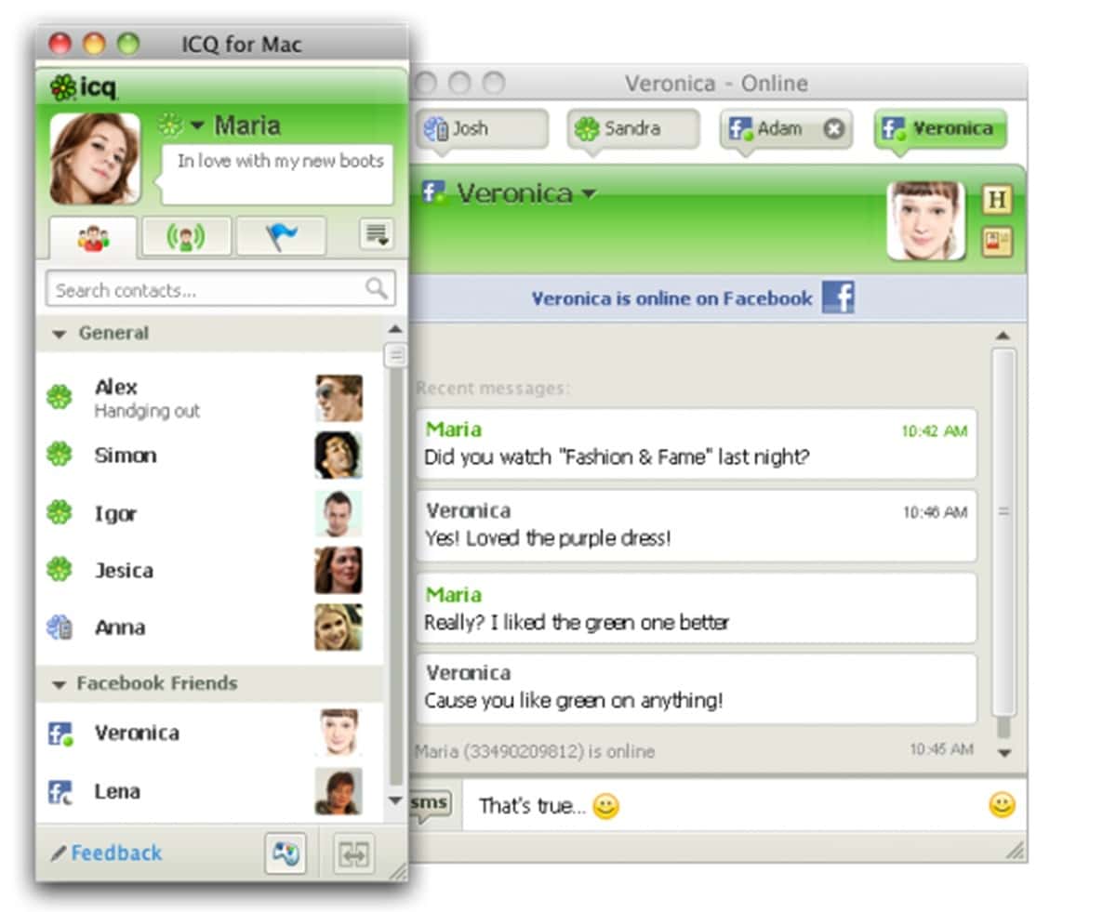
Task: Open the contact list options menu button
Action: 377,235
